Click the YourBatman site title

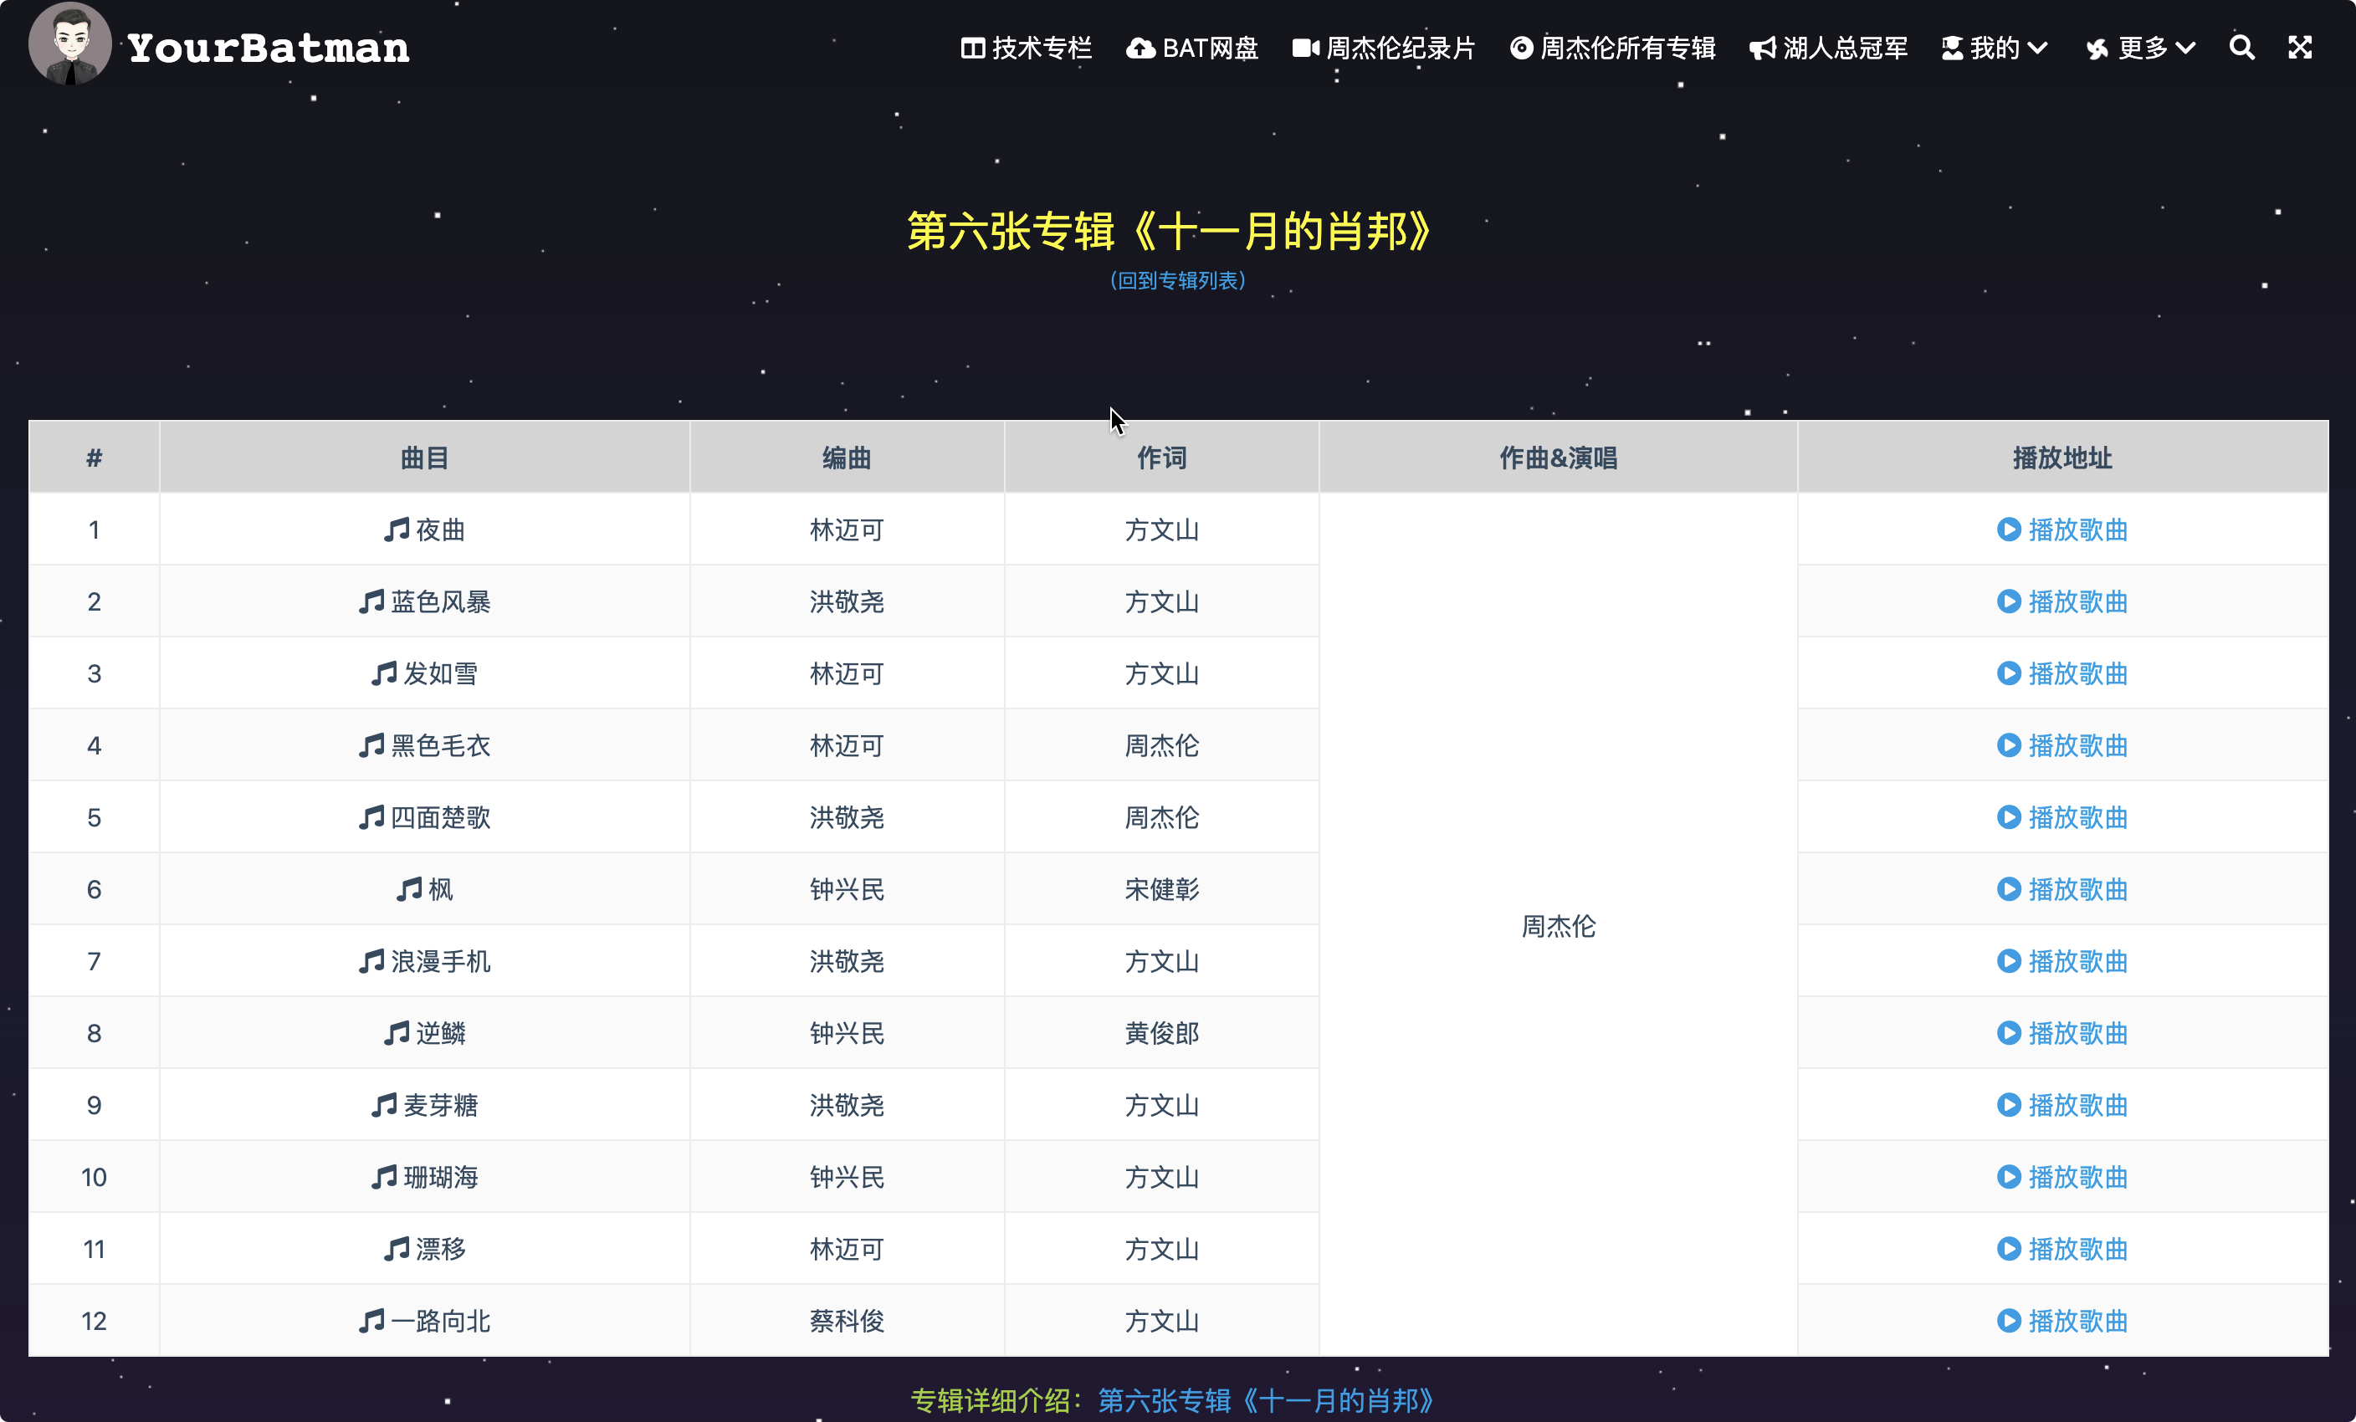[x=269, y=48]
